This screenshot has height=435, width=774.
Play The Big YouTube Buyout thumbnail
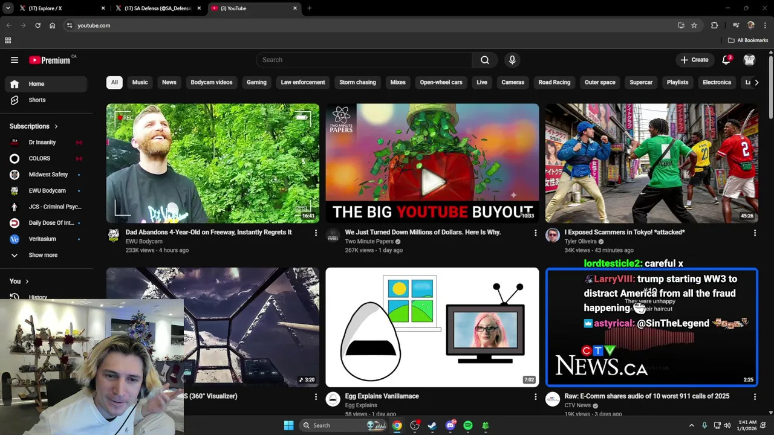click(x=432, y=163)
